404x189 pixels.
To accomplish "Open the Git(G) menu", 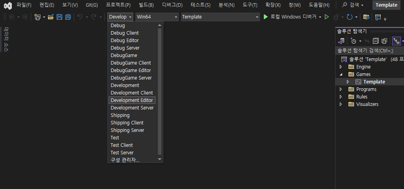I will point(92,5).
